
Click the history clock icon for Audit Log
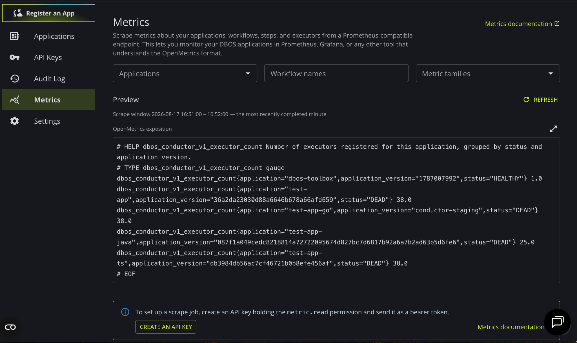tap(15, 79)
